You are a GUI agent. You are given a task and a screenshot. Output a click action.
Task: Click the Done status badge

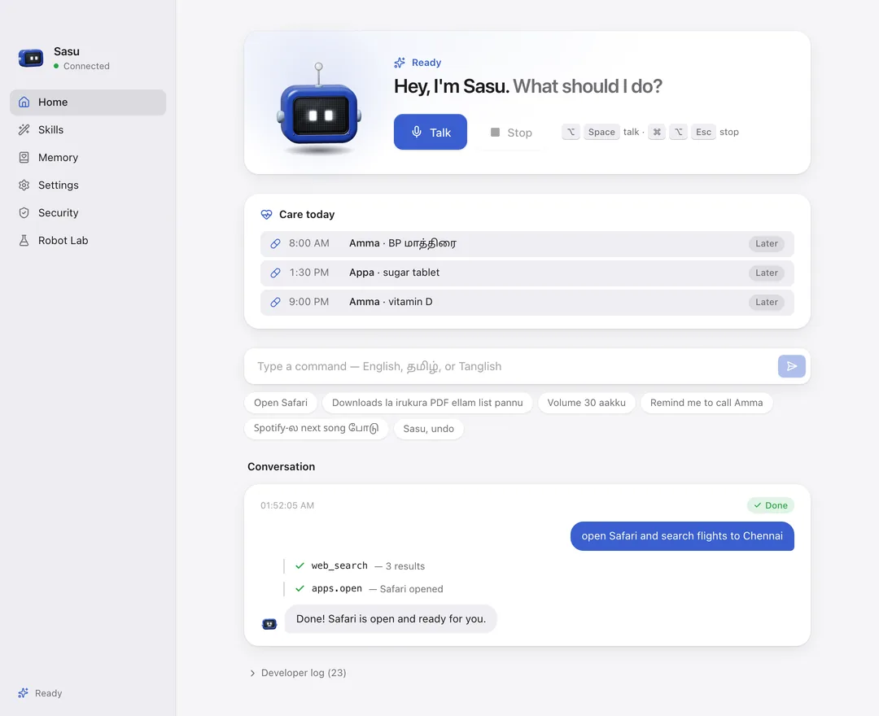point(771,505)
